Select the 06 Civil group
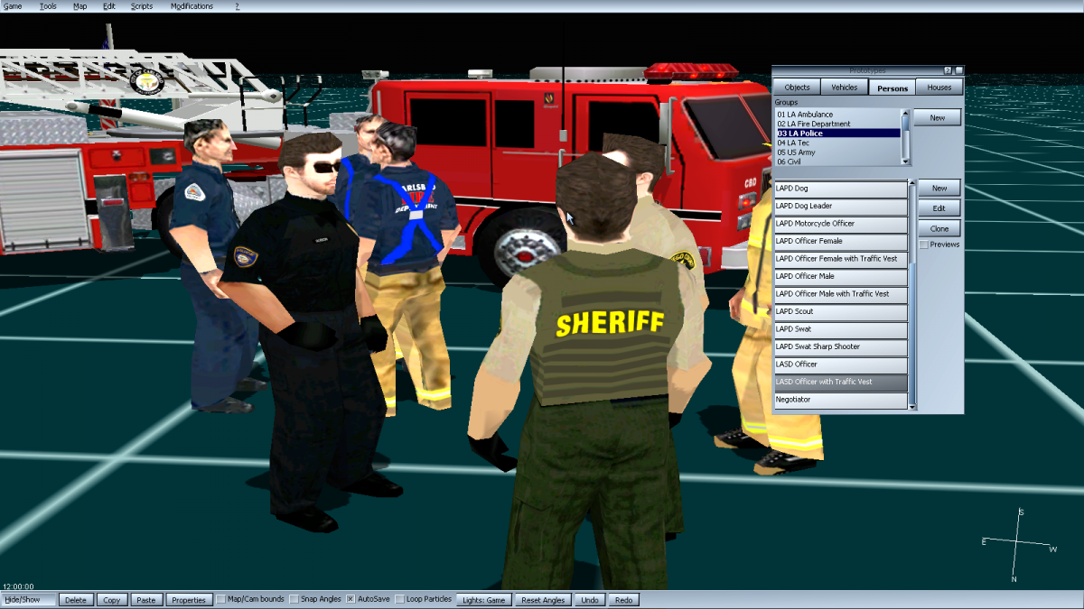1084x609 pixels. [x=837, y=161]
